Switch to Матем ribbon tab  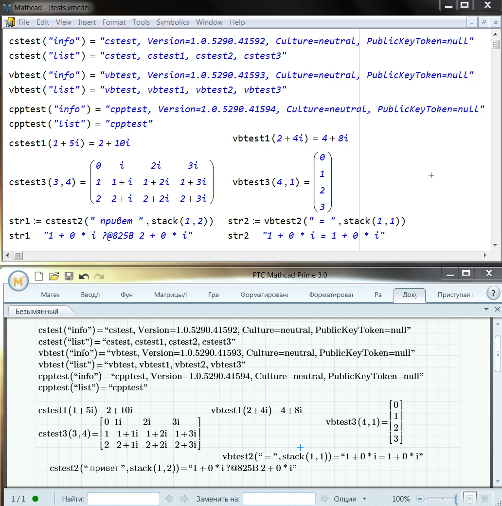51,295
